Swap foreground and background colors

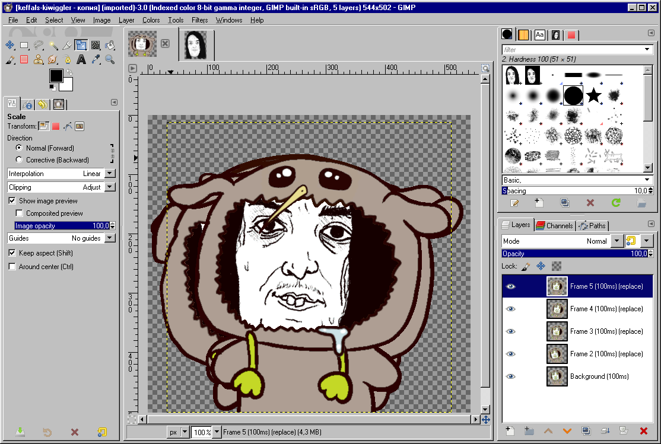(x=69, y=72)
